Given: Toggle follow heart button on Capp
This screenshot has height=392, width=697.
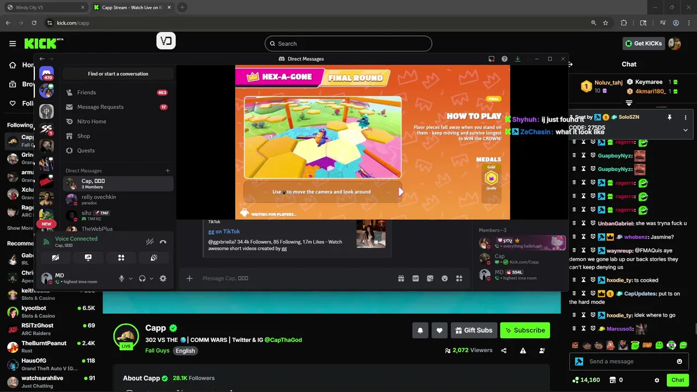Looking at the screenshot, I should 439,330.
